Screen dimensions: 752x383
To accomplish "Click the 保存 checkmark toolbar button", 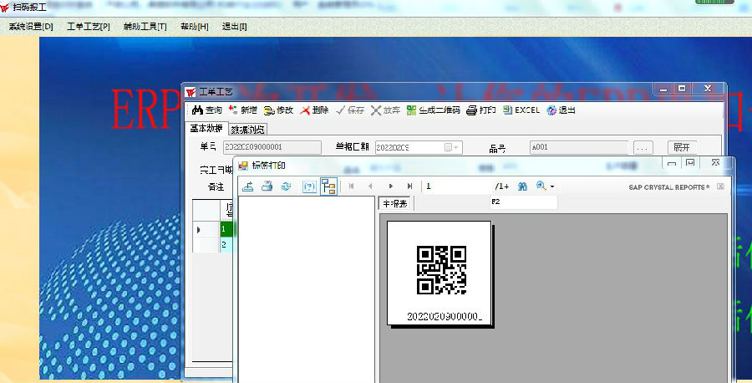I will point(350,110).
